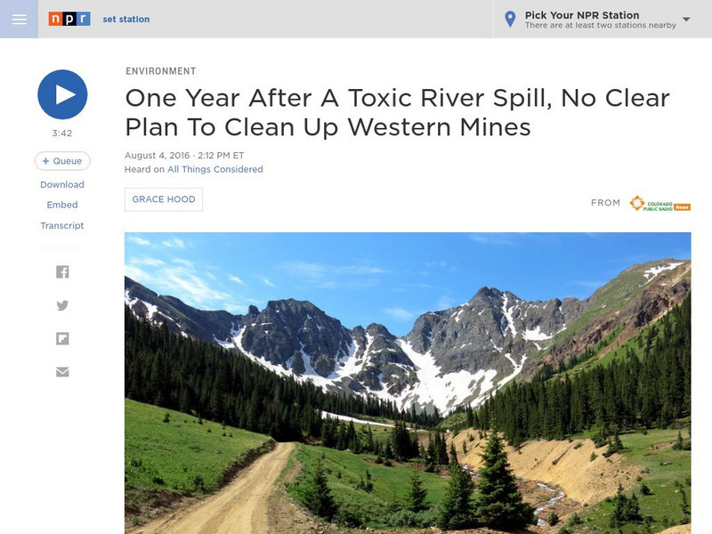Click the station location pin icon
This screenshot has width=712, height=534.
coord(510,19)
